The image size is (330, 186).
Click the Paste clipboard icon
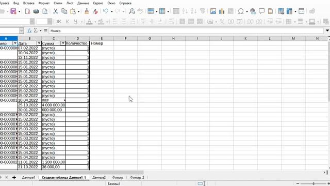pyautogui.click(x=73, y=11)
